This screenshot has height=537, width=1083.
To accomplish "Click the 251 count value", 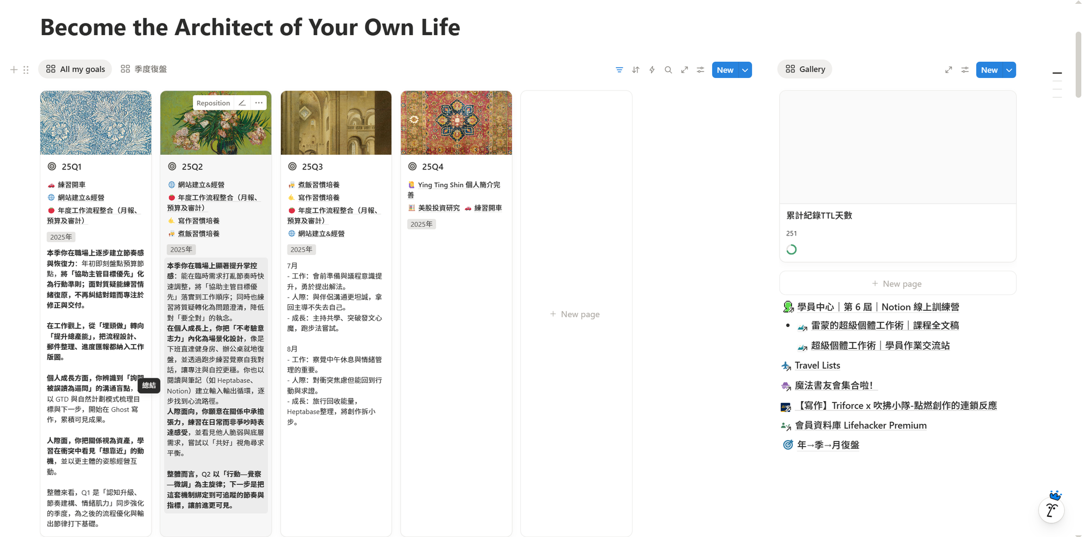I will point(792,233).
